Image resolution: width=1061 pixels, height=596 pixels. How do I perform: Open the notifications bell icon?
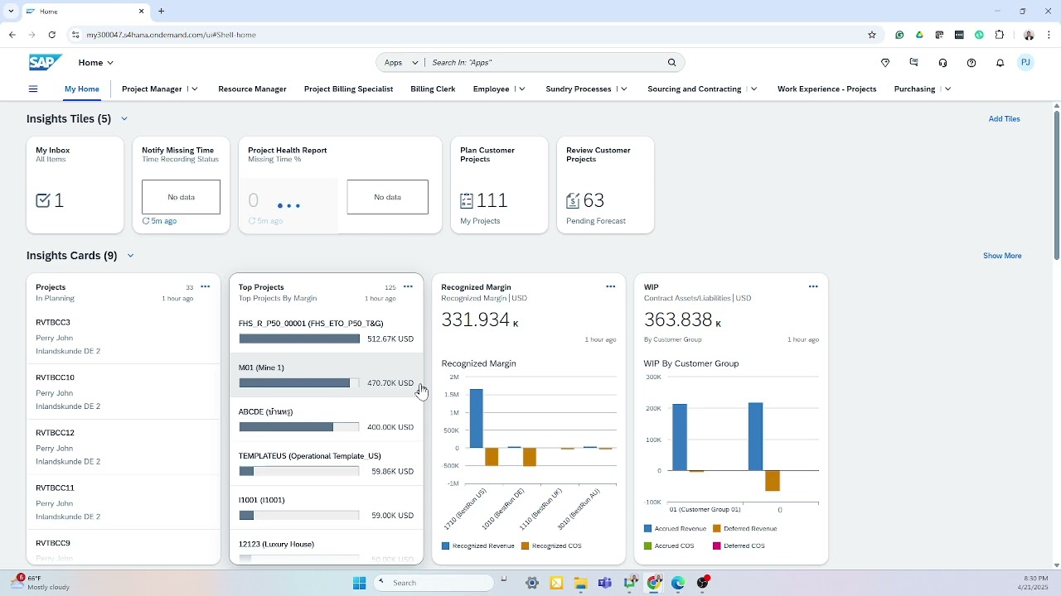coord(1000,63)
